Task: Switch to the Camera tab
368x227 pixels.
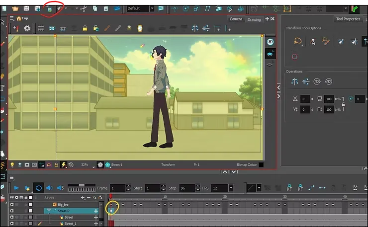Action: coord(236,19)
